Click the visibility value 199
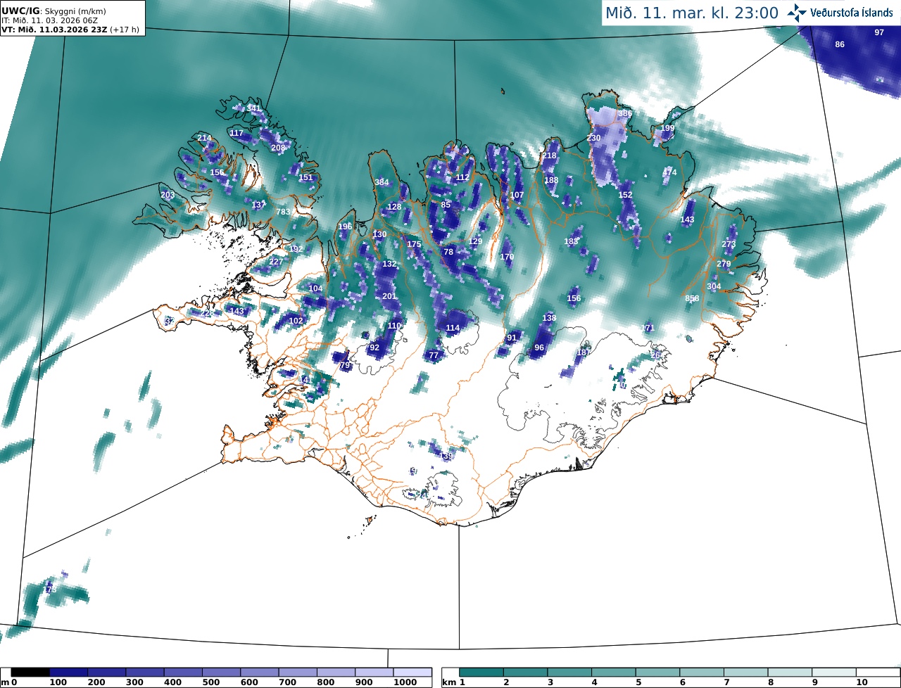Viewport: 901px width, 688px height. click(x=667, y=128)
